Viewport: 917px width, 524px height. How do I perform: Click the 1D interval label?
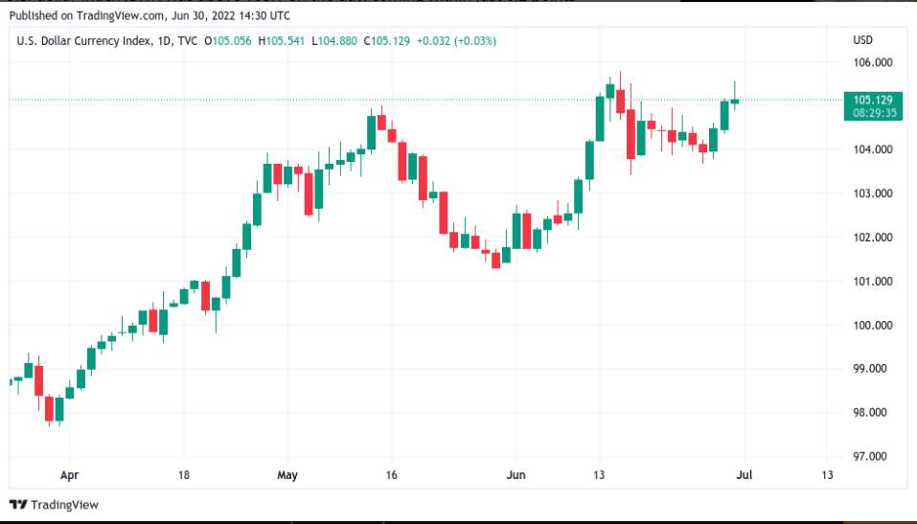pyautogui.click(x=165, y=41)
